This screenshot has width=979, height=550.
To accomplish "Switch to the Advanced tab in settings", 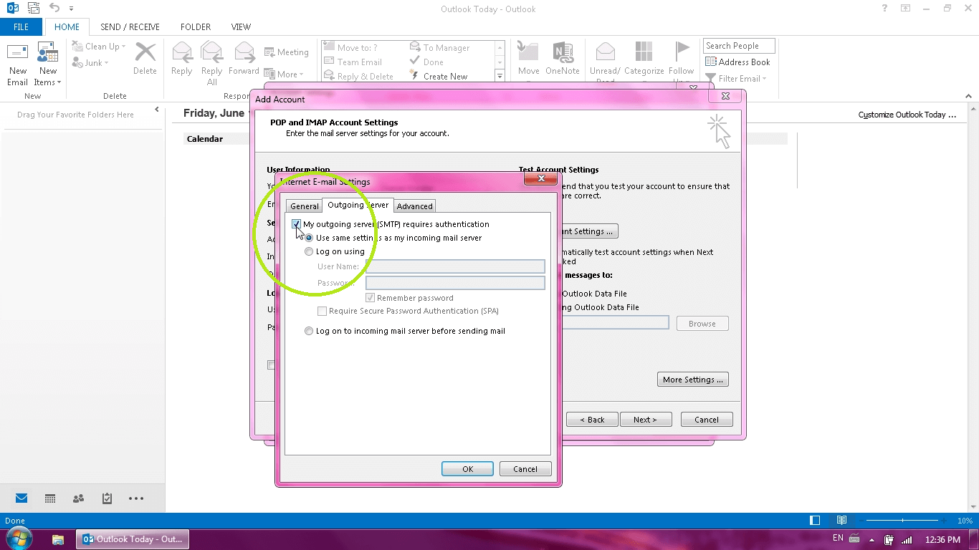I will click(414, 206).
